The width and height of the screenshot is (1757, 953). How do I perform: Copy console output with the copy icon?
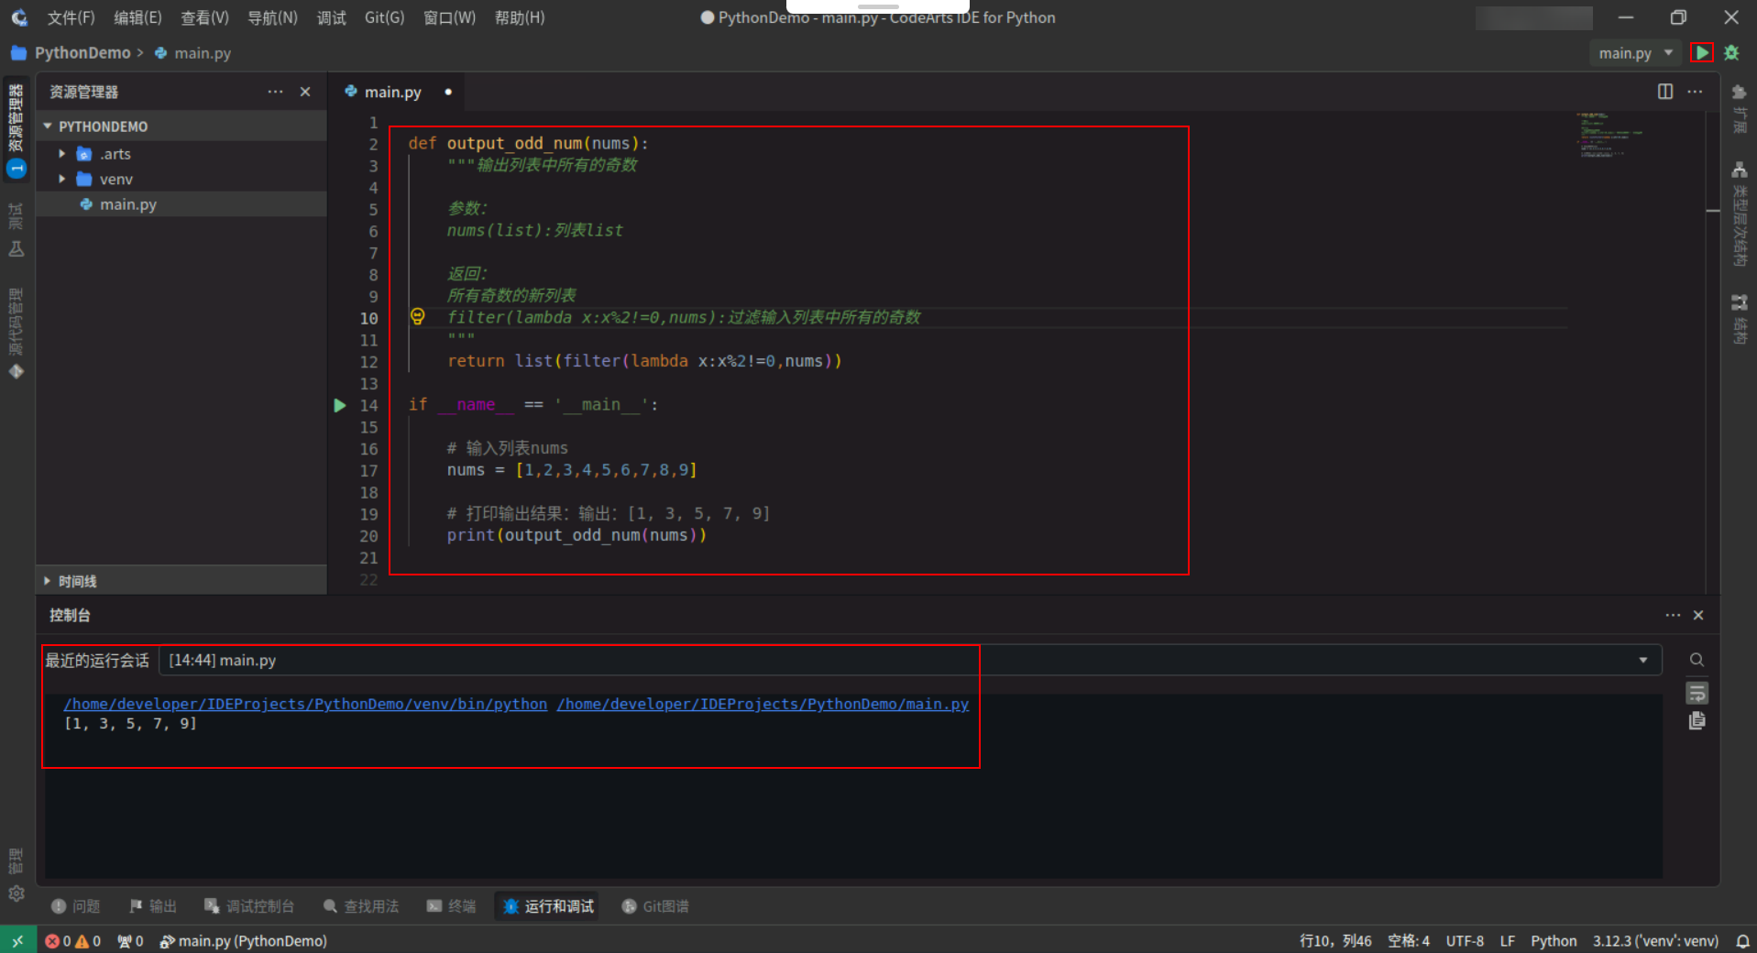(x=1697, y=721)
